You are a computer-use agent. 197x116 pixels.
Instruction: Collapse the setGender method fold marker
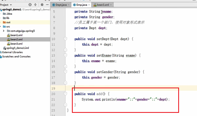pyautogui.click(x=65, y=72)
